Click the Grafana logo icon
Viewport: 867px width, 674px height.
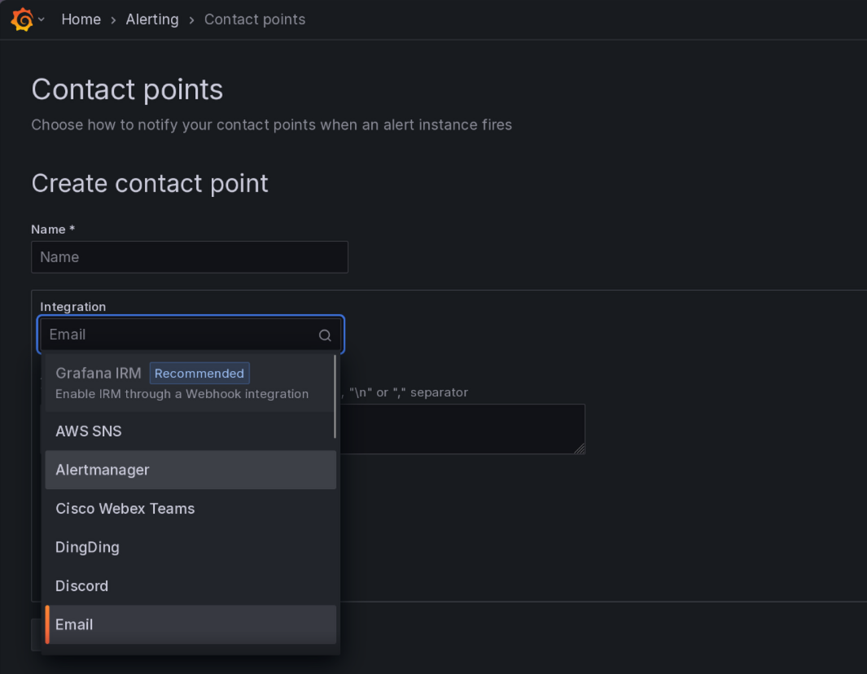(22, 20)
